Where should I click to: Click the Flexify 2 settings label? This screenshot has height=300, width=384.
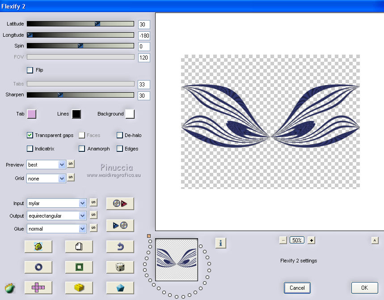pos(299,261)
